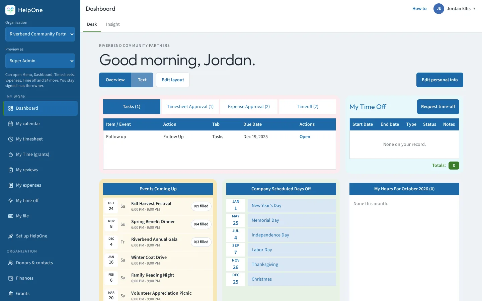Click the Set up HelpOne rocket icon

(11, 236)
